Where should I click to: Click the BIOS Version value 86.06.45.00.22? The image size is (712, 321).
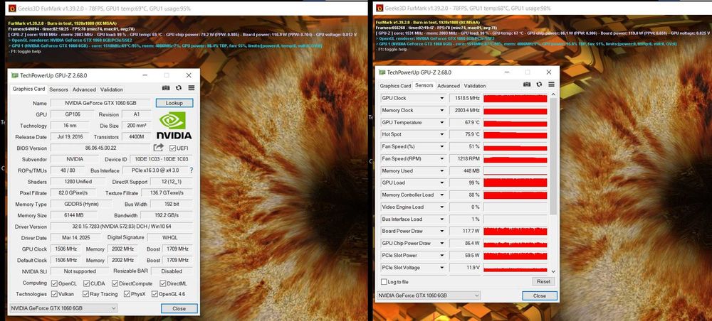[x=100, y=148]
